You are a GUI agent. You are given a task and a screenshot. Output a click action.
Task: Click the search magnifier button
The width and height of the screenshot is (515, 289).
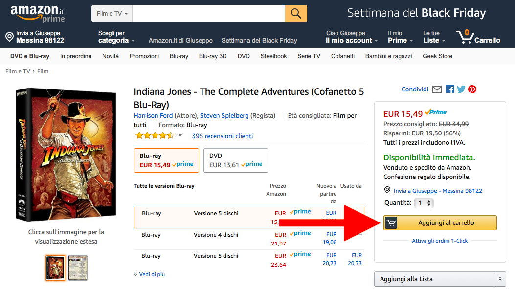[x=296, y=14]
